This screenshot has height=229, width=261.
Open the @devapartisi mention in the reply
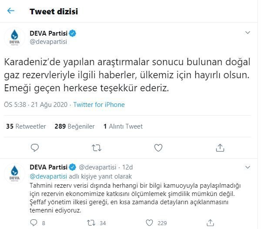tap(49, 176)
